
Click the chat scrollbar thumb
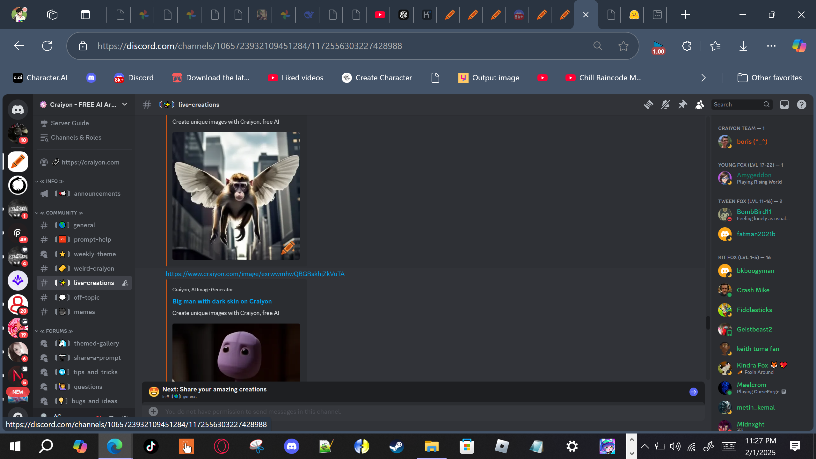coord(708,323)
